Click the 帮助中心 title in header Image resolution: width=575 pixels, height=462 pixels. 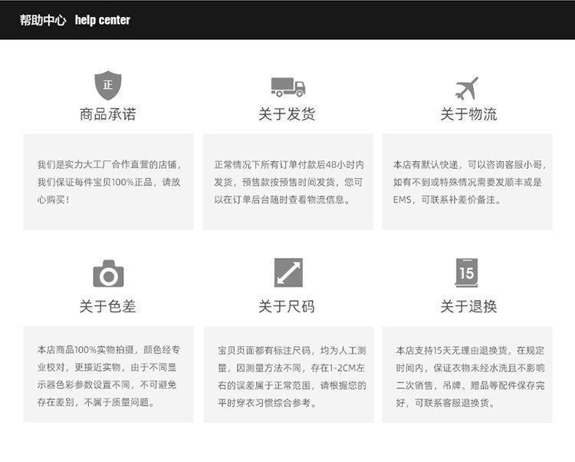43,20
